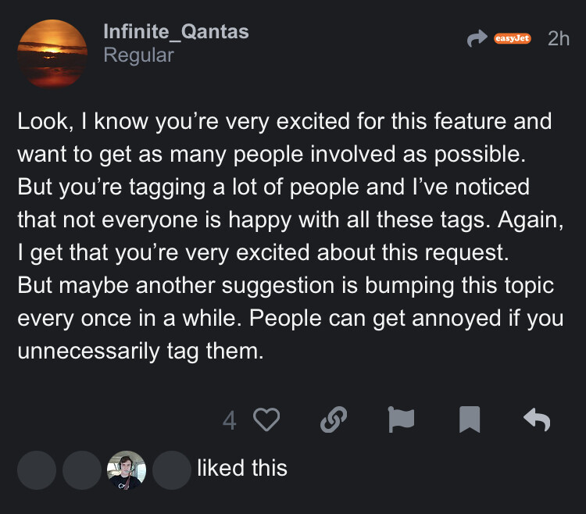Copy the post's share link via the chain icon

[x=334, y=420]
